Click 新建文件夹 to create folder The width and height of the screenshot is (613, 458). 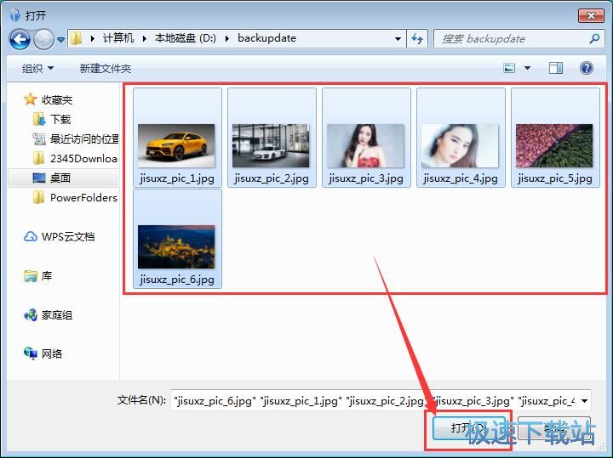click(x=106, y=69)
